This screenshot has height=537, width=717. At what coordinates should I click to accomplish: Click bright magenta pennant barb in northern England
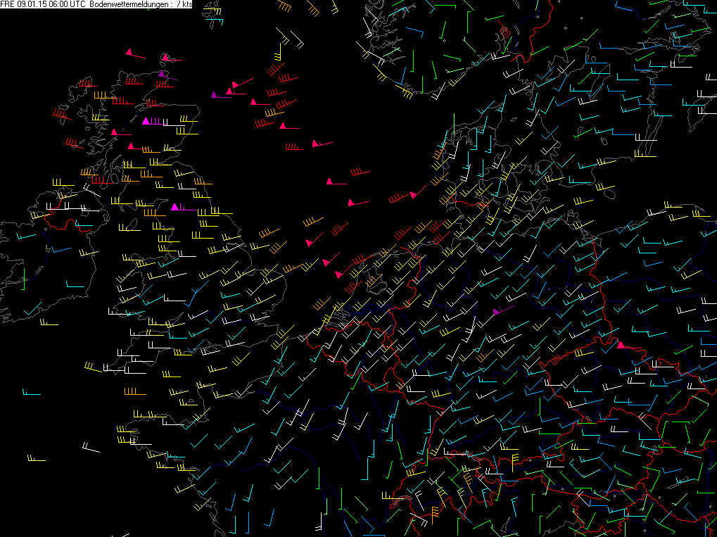click(183, 207)
